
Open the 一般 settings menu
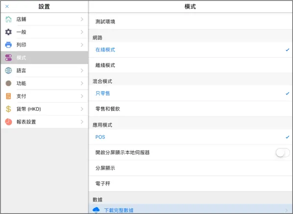(x=45, y=32)
